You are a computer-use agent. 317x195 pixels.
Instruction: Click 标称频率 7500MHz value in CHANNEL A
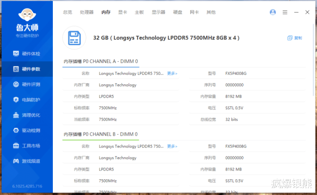point(108,108)
